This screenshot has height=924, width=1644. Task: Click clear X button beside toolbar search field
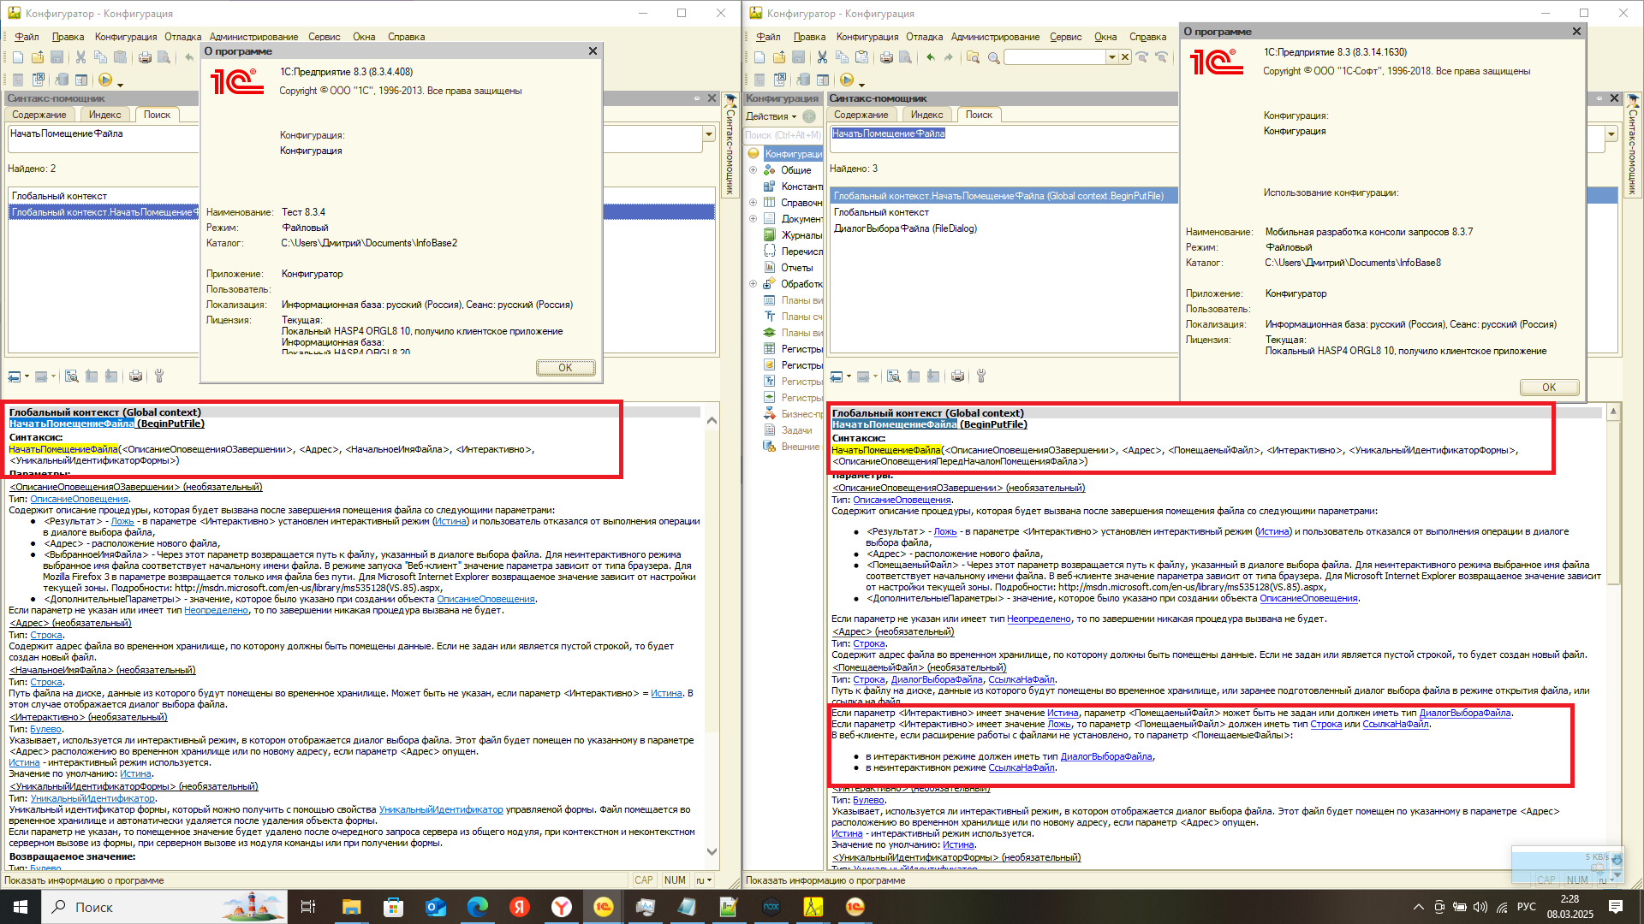click(1125, 57)
